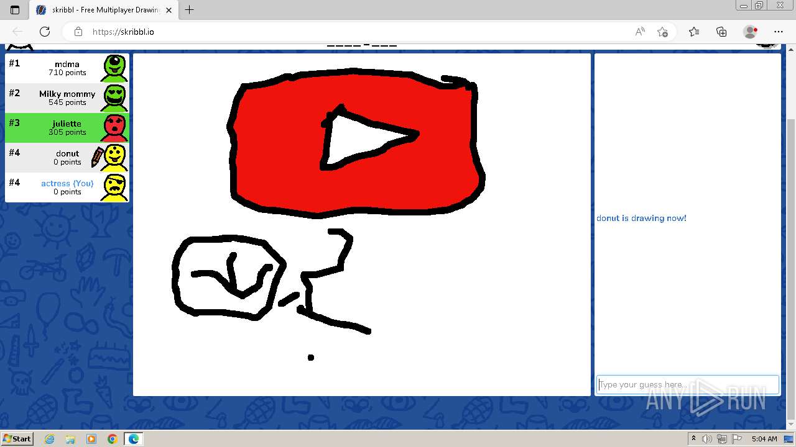Select actress (You) player row

67,187
